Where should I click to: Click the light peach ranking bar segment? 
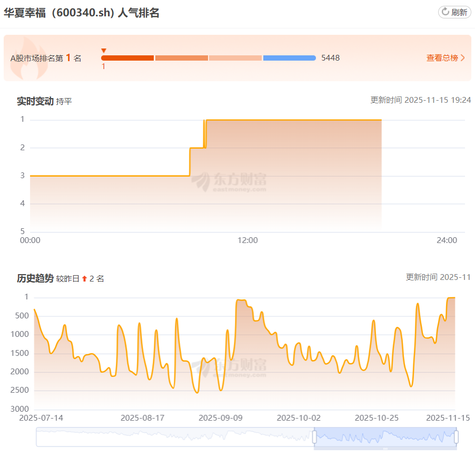235,58
